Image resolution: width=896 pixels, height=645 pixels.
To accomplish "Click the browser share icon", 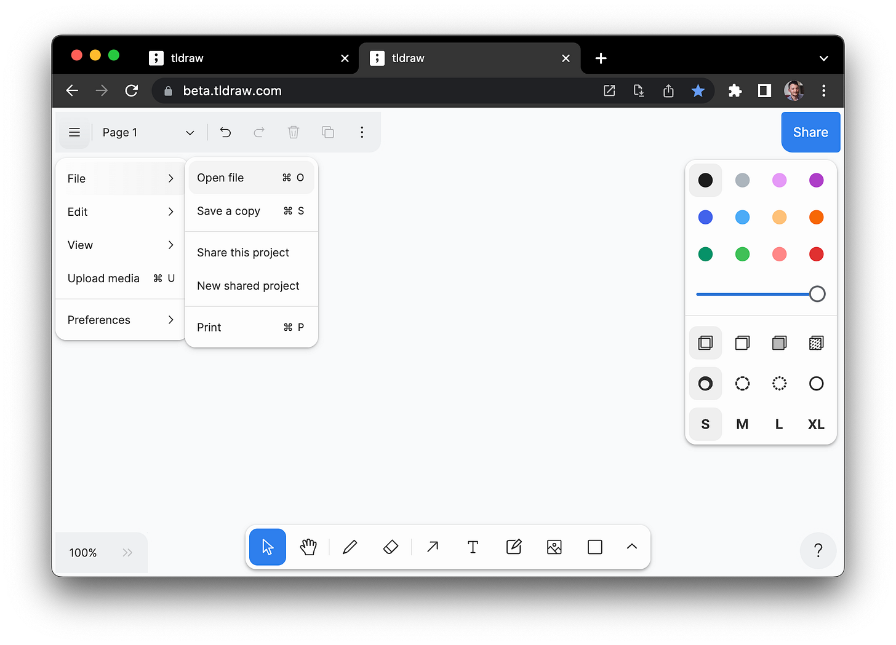I will click(x=668, y=91).
